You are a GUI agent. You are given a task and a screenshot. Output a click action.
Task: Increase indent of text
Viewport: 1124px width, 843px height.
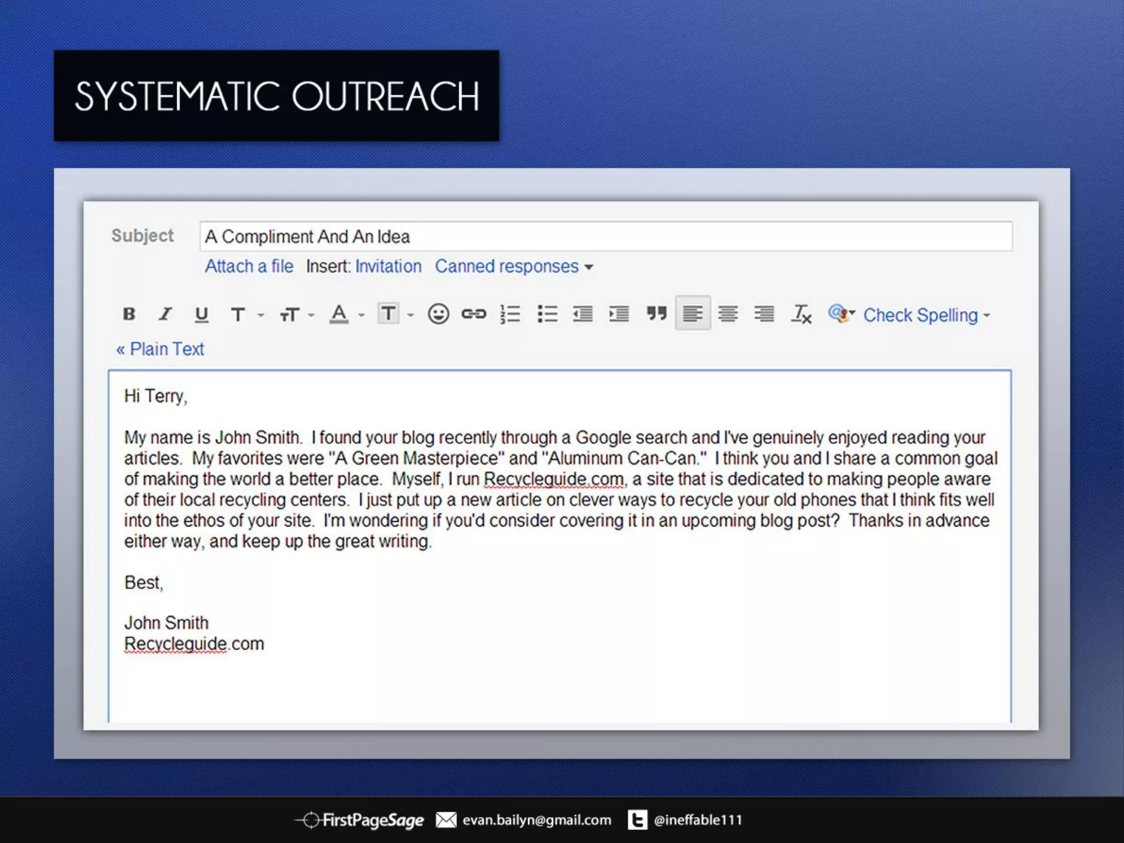[619, 314]
